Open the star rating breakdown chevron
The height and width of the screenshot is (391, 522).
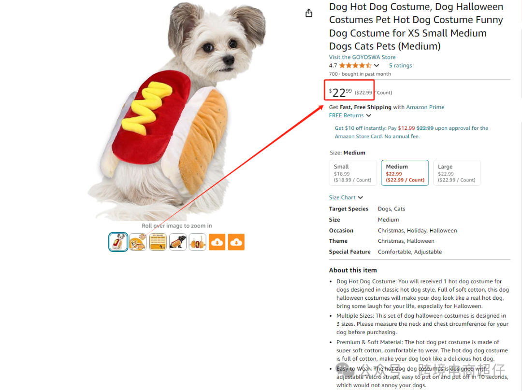(377, 66)
